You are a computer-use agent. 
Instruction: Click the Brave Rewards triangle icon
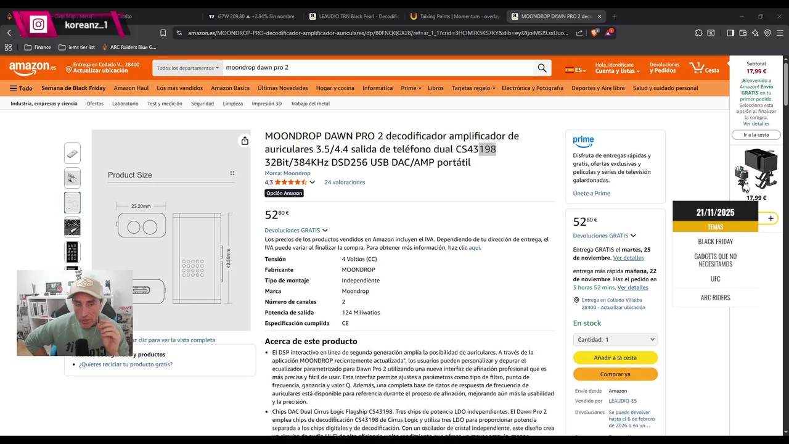(x=608, y=33)
